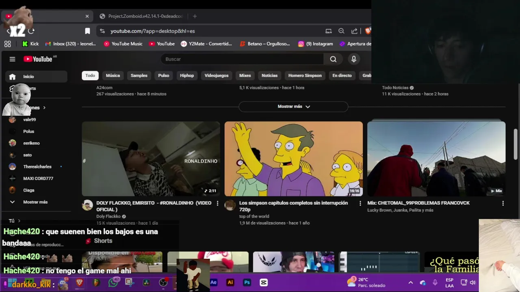Viewport: 520px width, 292px height.
Task: Open weather widget showing 26°C
Action: coord(366,282)
